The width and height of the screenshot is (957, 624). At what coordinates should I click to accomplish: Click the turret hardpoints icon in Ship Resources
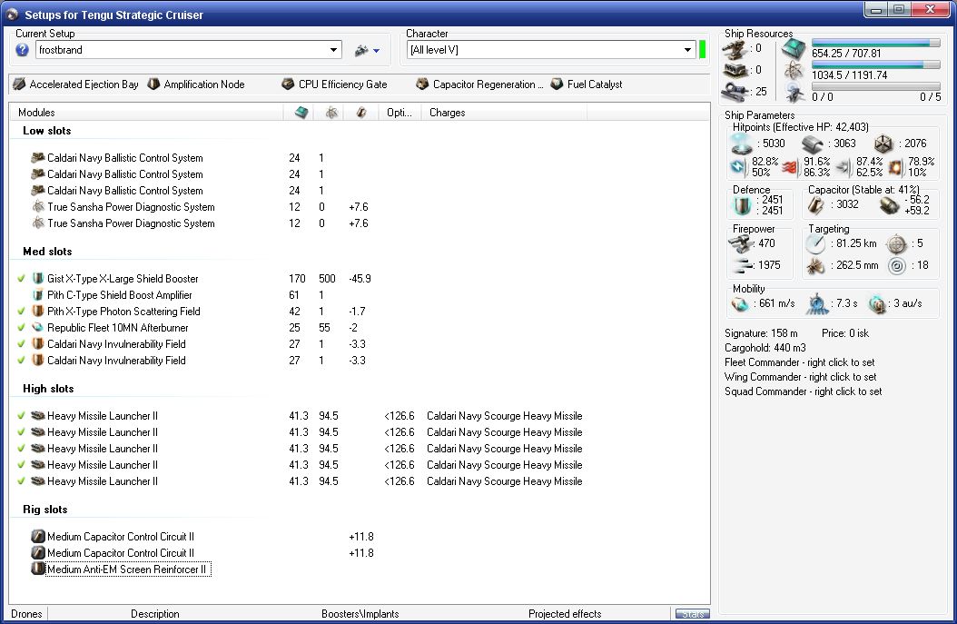735,49
